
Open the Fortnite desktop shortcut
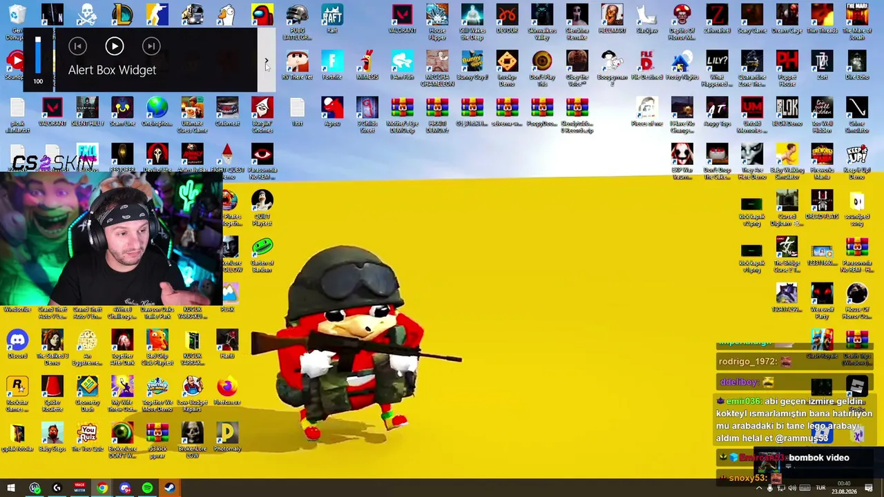332,66
